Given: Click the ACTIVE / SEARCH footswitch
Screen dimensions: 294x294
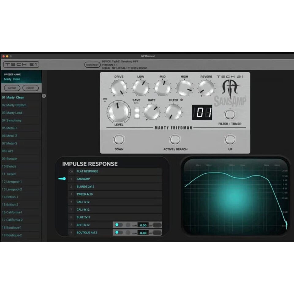Looking at the screenshot, I should [x=175, y=140].
